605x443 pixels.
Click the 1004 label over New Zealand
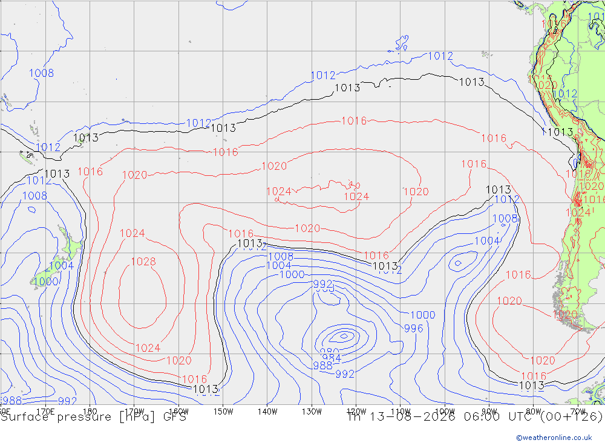pyautogui.click(x=61, y=266)
